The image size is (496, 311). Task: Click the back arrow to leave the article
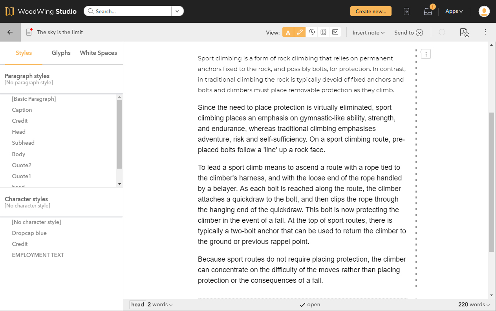(x=10, y=31)
